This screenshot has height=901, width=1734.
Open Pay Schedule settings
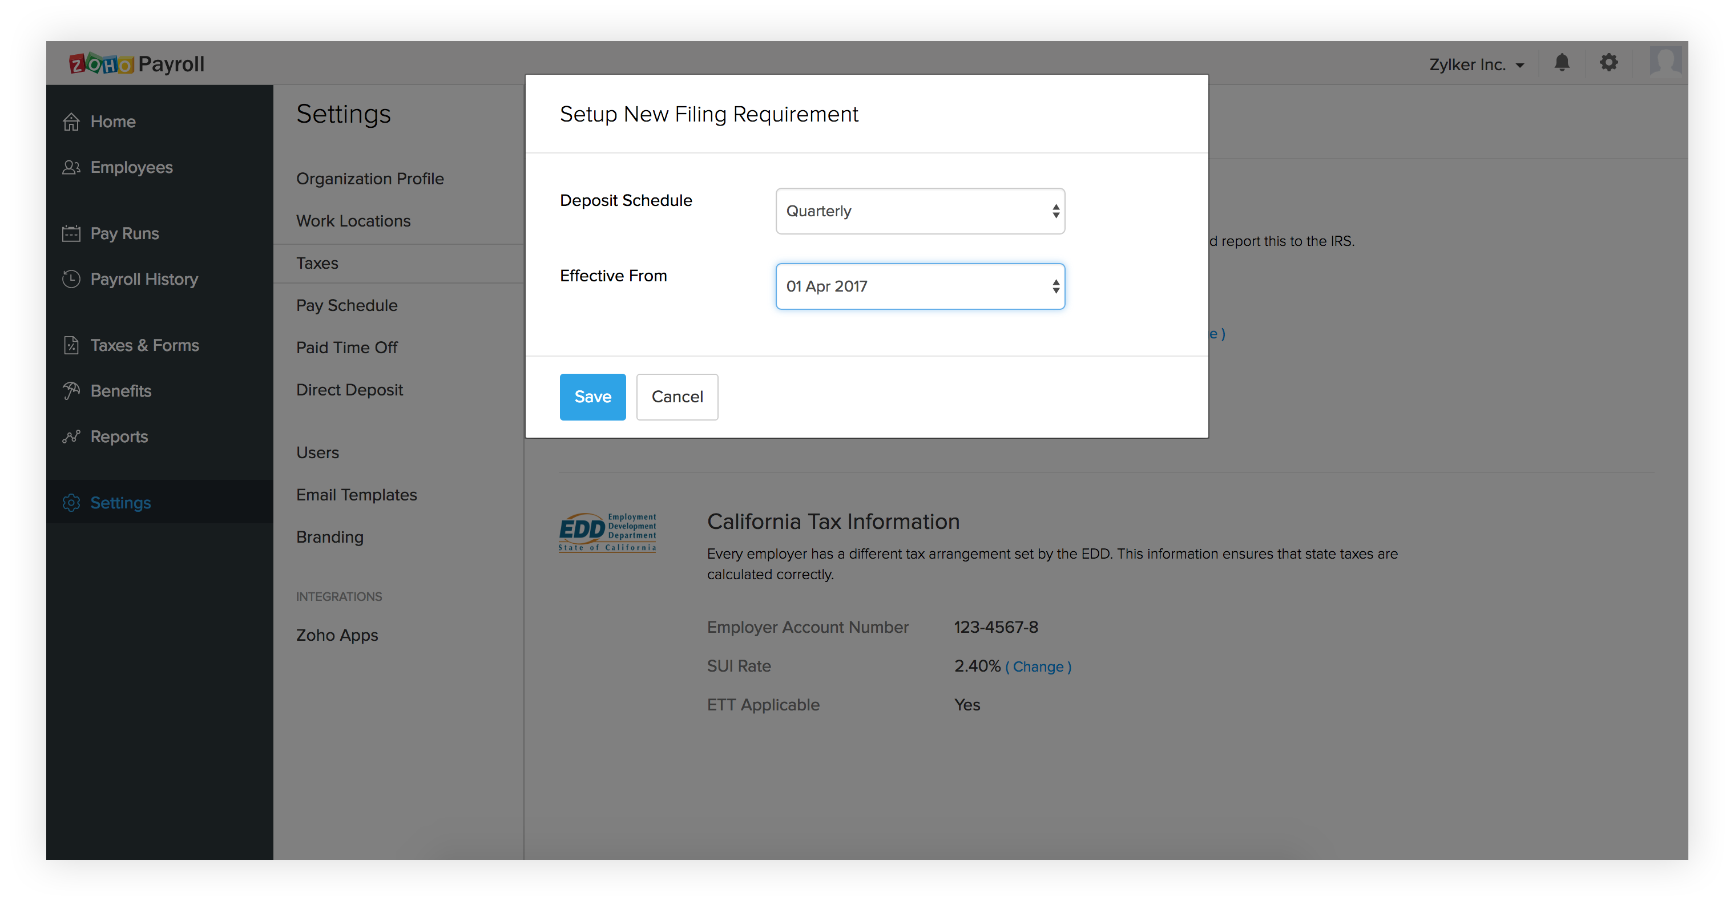[x=346, y=305]
